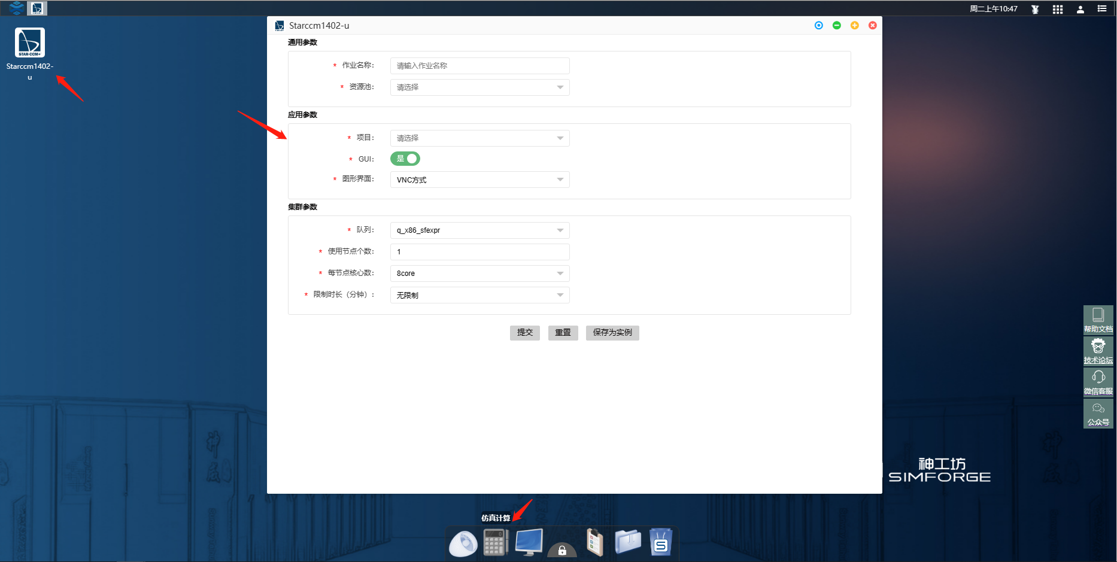Open the 图形界面 VNC方式 dropdown
Viewport: 1117px width, 562px height.
479,180
